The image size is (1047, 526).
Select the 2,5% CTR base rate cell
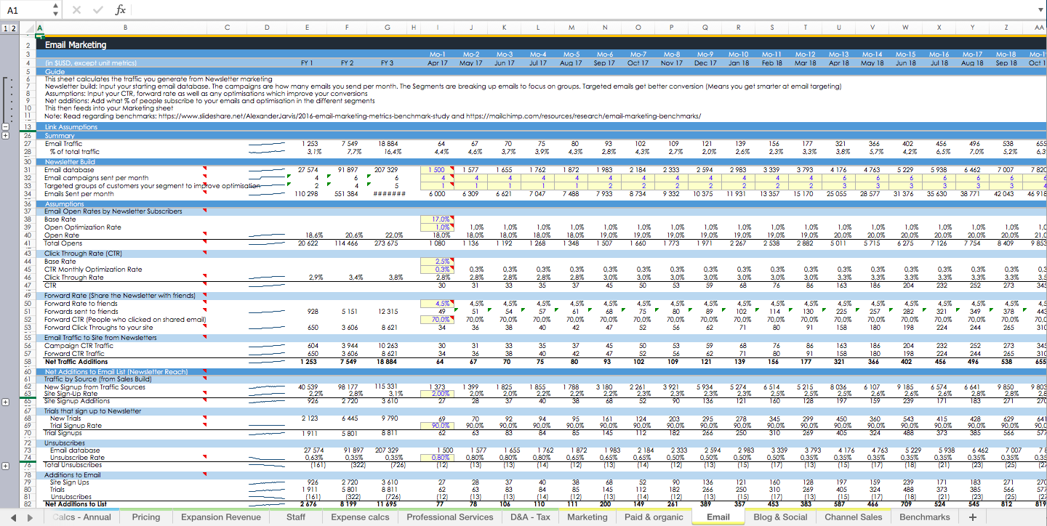[438, 261]
